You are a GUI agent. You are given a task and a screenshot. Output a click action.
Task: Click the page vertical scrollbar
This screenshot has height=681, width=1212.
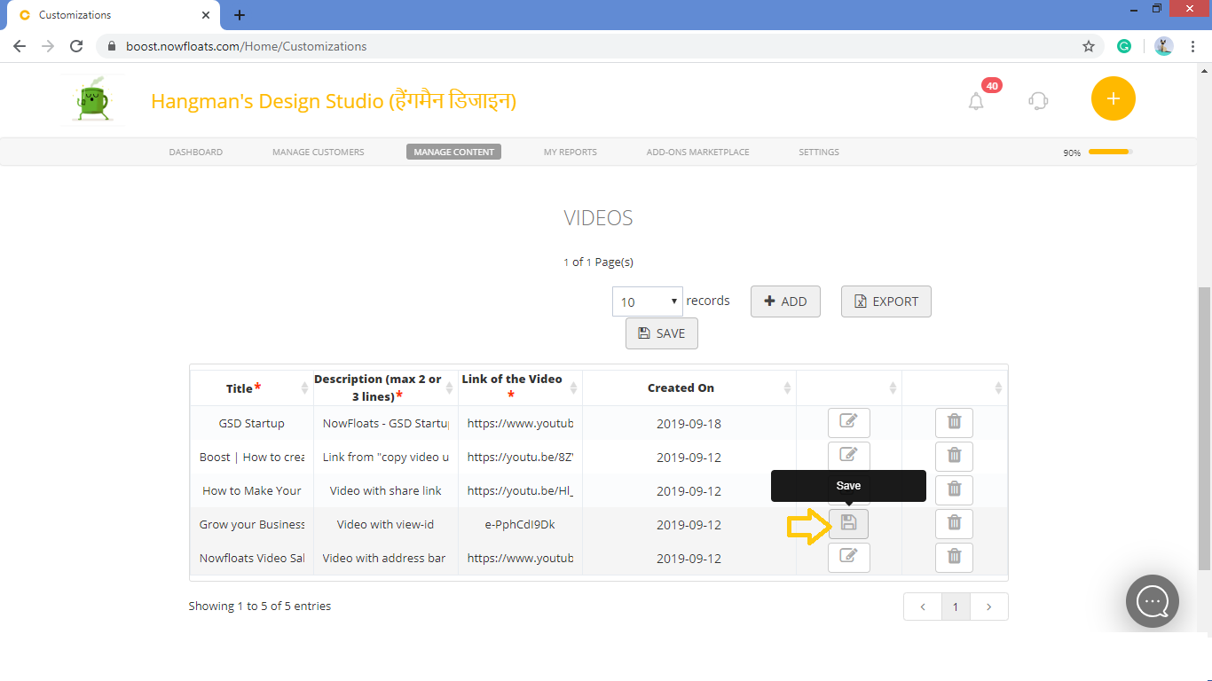pyautogui.click(x=1205, y=428)
